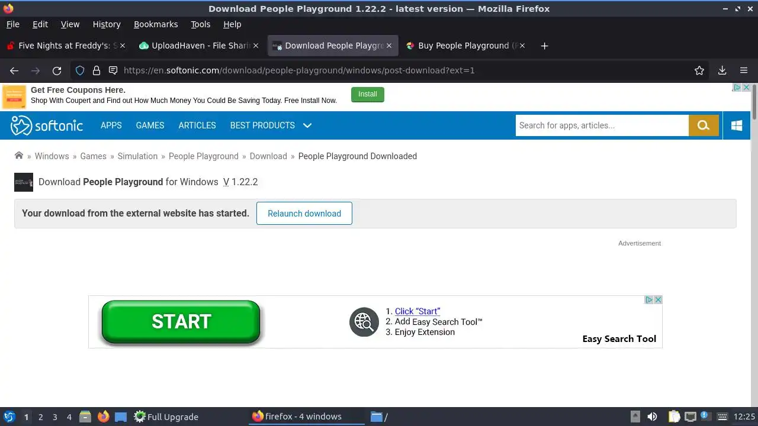Image resolution: width=758 pixels, height=426 pixels.
Task: Open the volume control in the tray
Action: [652, 417]
